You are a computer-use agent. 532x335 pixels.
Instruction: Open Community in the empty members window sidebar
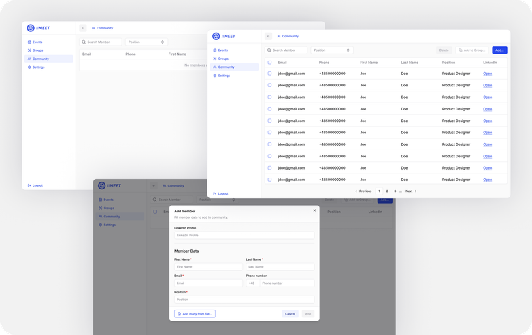[x=40, y=59]
